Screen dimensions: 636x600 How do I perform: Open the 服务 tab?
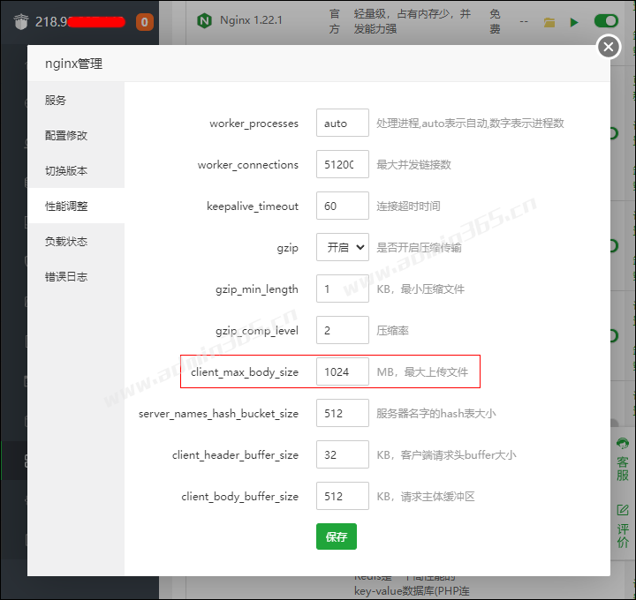point(76,100)
